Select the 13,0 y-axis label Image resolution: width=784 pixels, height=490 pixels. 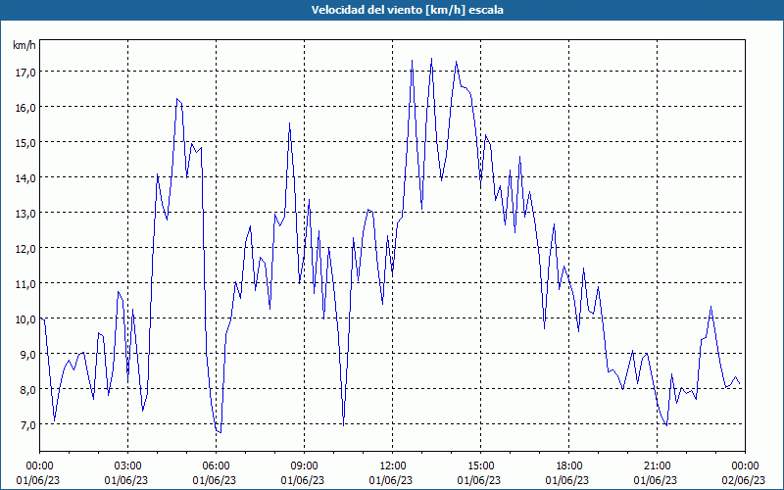pyautogui.click(x=25, y=213)
